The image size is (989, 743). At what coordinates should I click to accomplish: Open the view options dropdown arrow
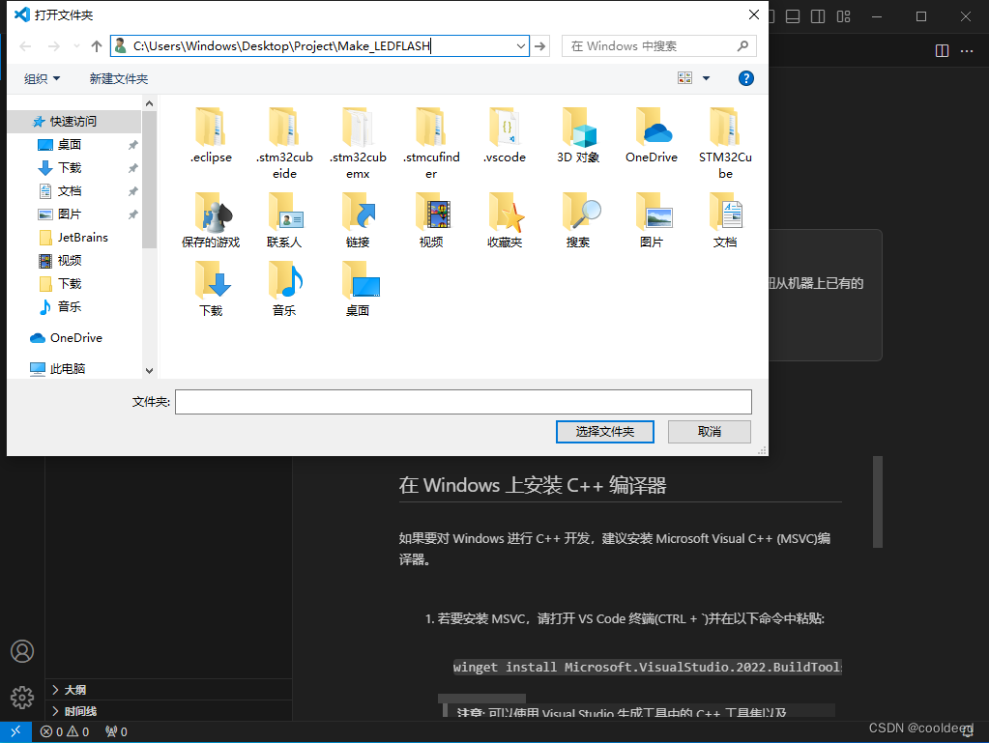click(706, 78)
